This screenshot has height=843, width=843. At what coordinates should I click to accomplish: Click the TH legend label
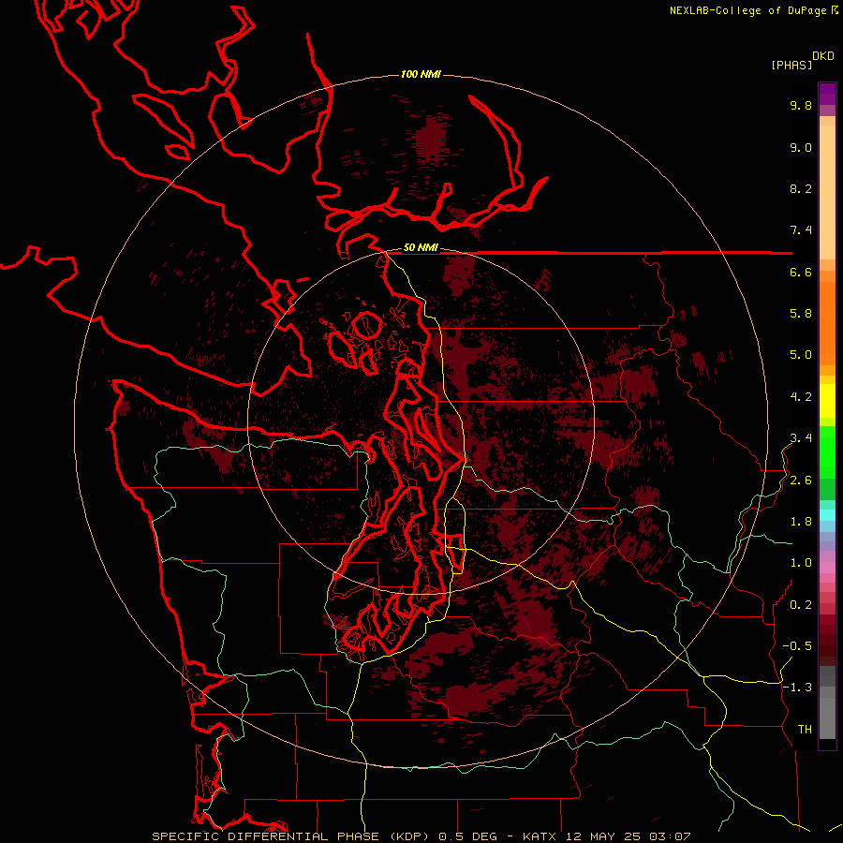[x=805, y=730]
